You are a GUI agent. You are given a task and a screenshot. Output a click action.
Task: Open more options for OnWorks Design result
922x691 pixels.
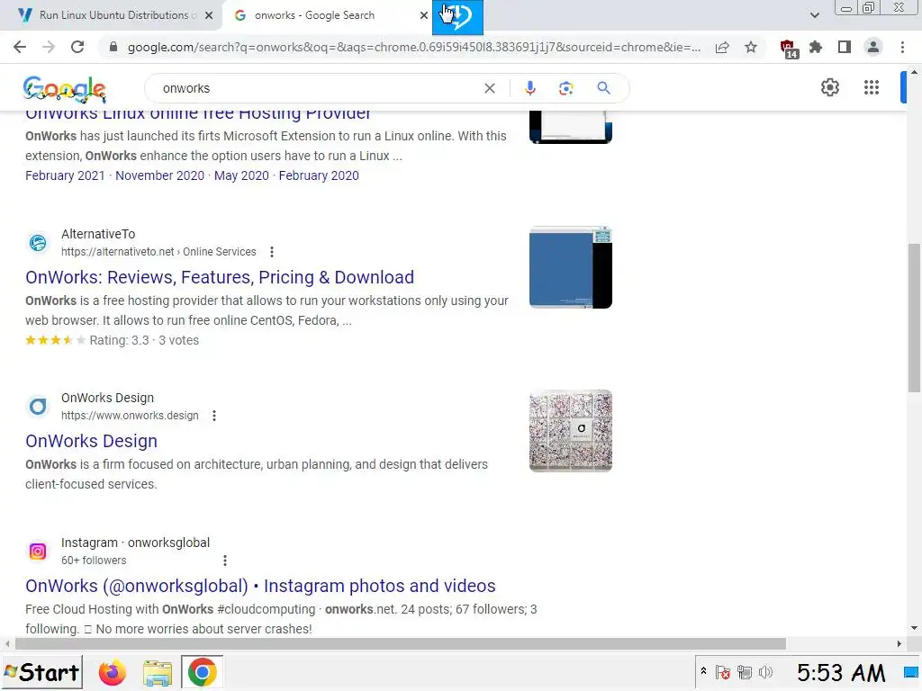[214, 416]
